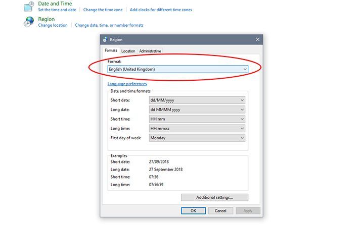Image resolution: width=364 pixels, height=225 pixels.
Task: Close the Region dialog
Action: (x=258, y=39)
